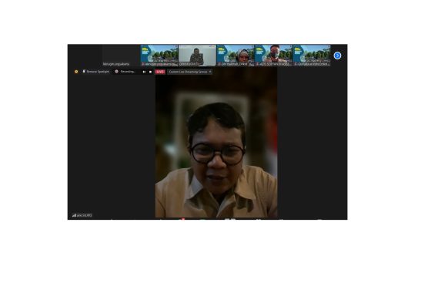Click the leftmost empty participant tile
The width and height of the screenshot is (431, 290).
pos(85,56)
